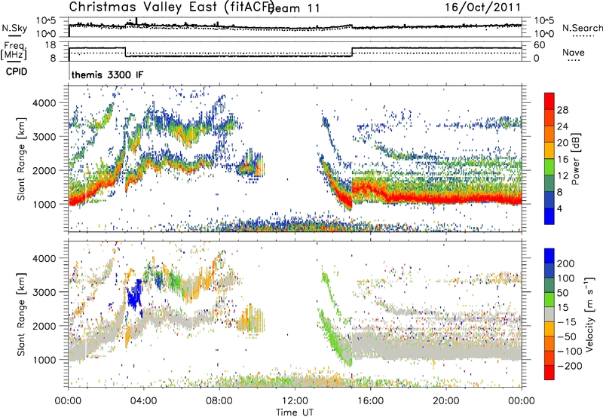603x417 pixels.
Task: Click the "4" label on the power color bar
Action: pos(559,208)
